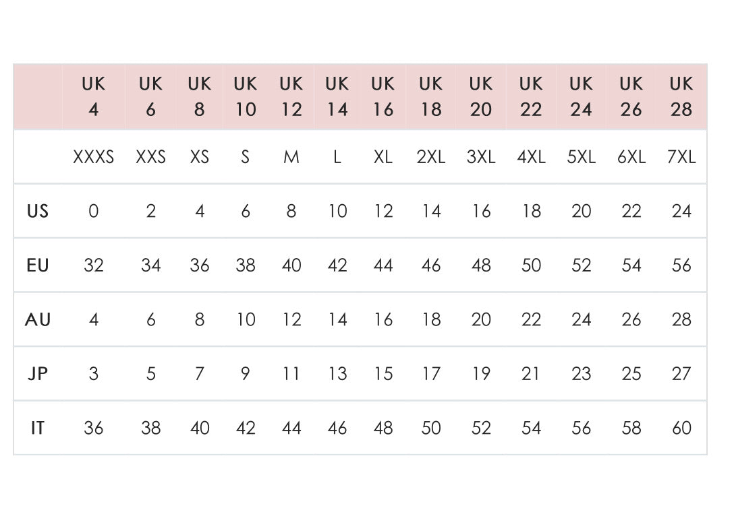Select the UK 20 column header

[481, 97]
